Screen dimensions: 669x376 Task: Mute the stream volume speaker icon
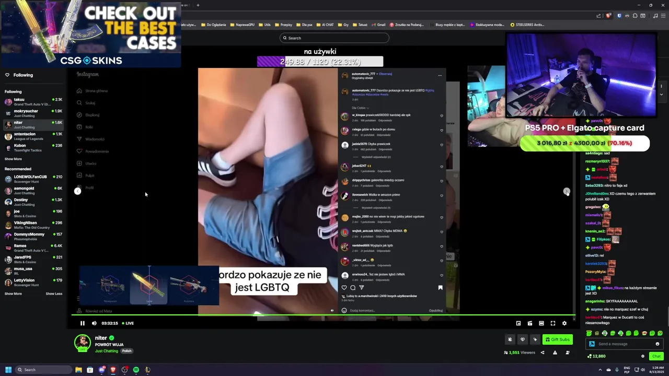coord(94,323)
